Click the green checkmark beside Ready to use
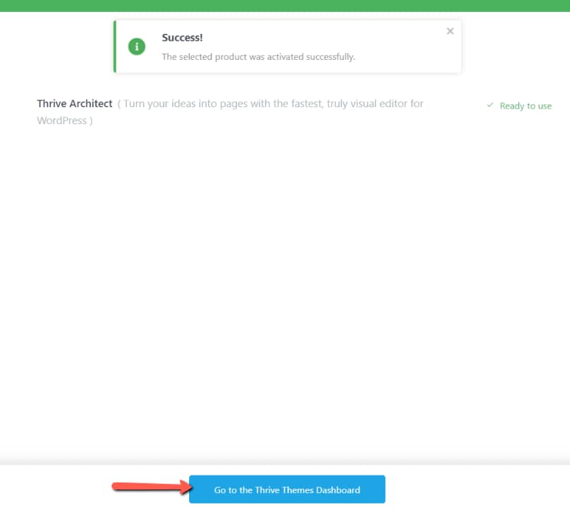This screenshot has width=570, height=510. [x=490, y=106]
